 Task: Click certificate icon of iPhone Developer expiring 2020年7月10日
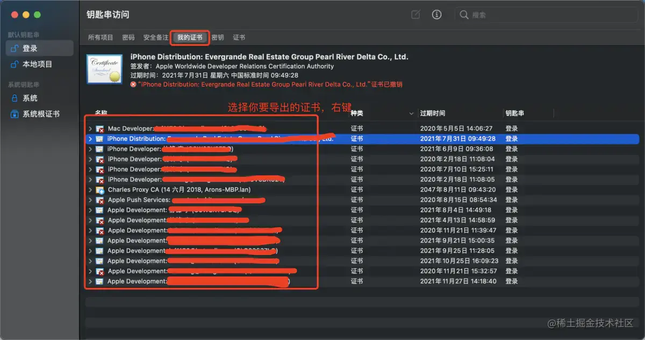99,169
